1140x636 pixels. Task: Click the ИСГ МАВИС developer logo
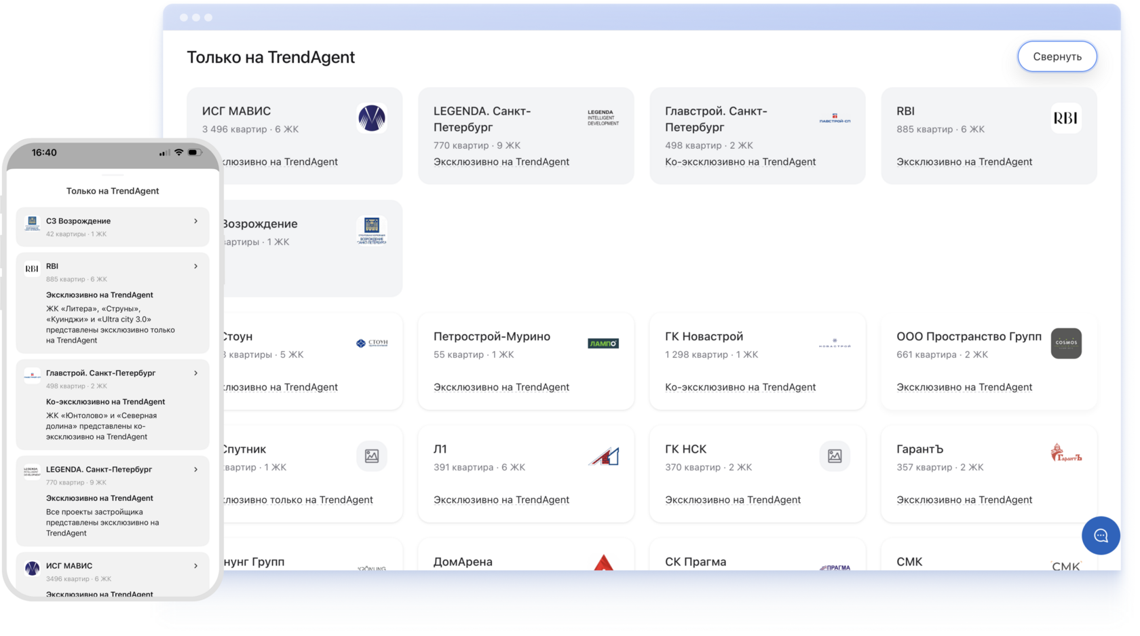371,117
